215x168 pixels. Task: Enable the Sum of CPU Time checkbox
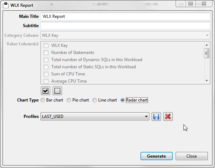click(46, 74)
